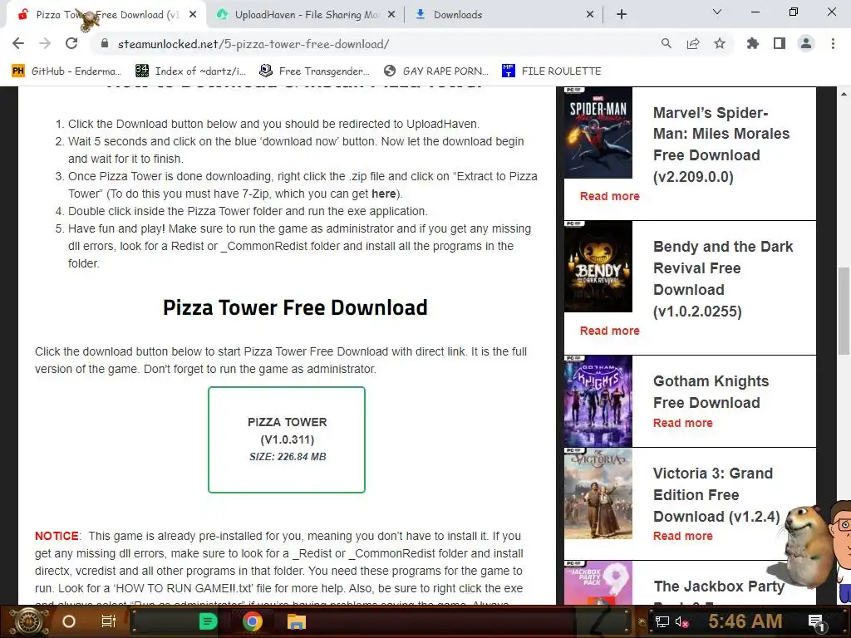The image size is (851, 638).
Task: Expand the tab search chevron
Action: [x=717, y=12]
